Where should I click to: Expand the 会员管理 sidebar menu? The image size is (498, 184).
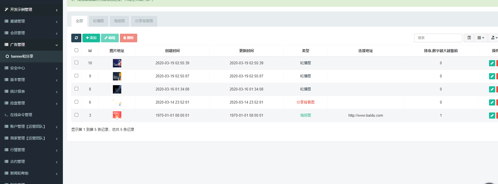pos(31,33)
